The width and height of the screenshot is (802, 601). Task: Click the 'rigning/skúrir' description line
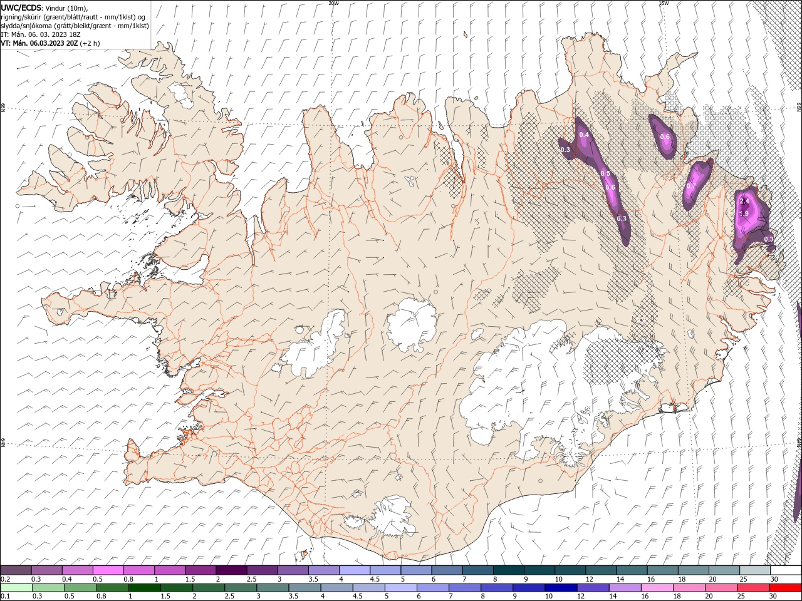73,17
